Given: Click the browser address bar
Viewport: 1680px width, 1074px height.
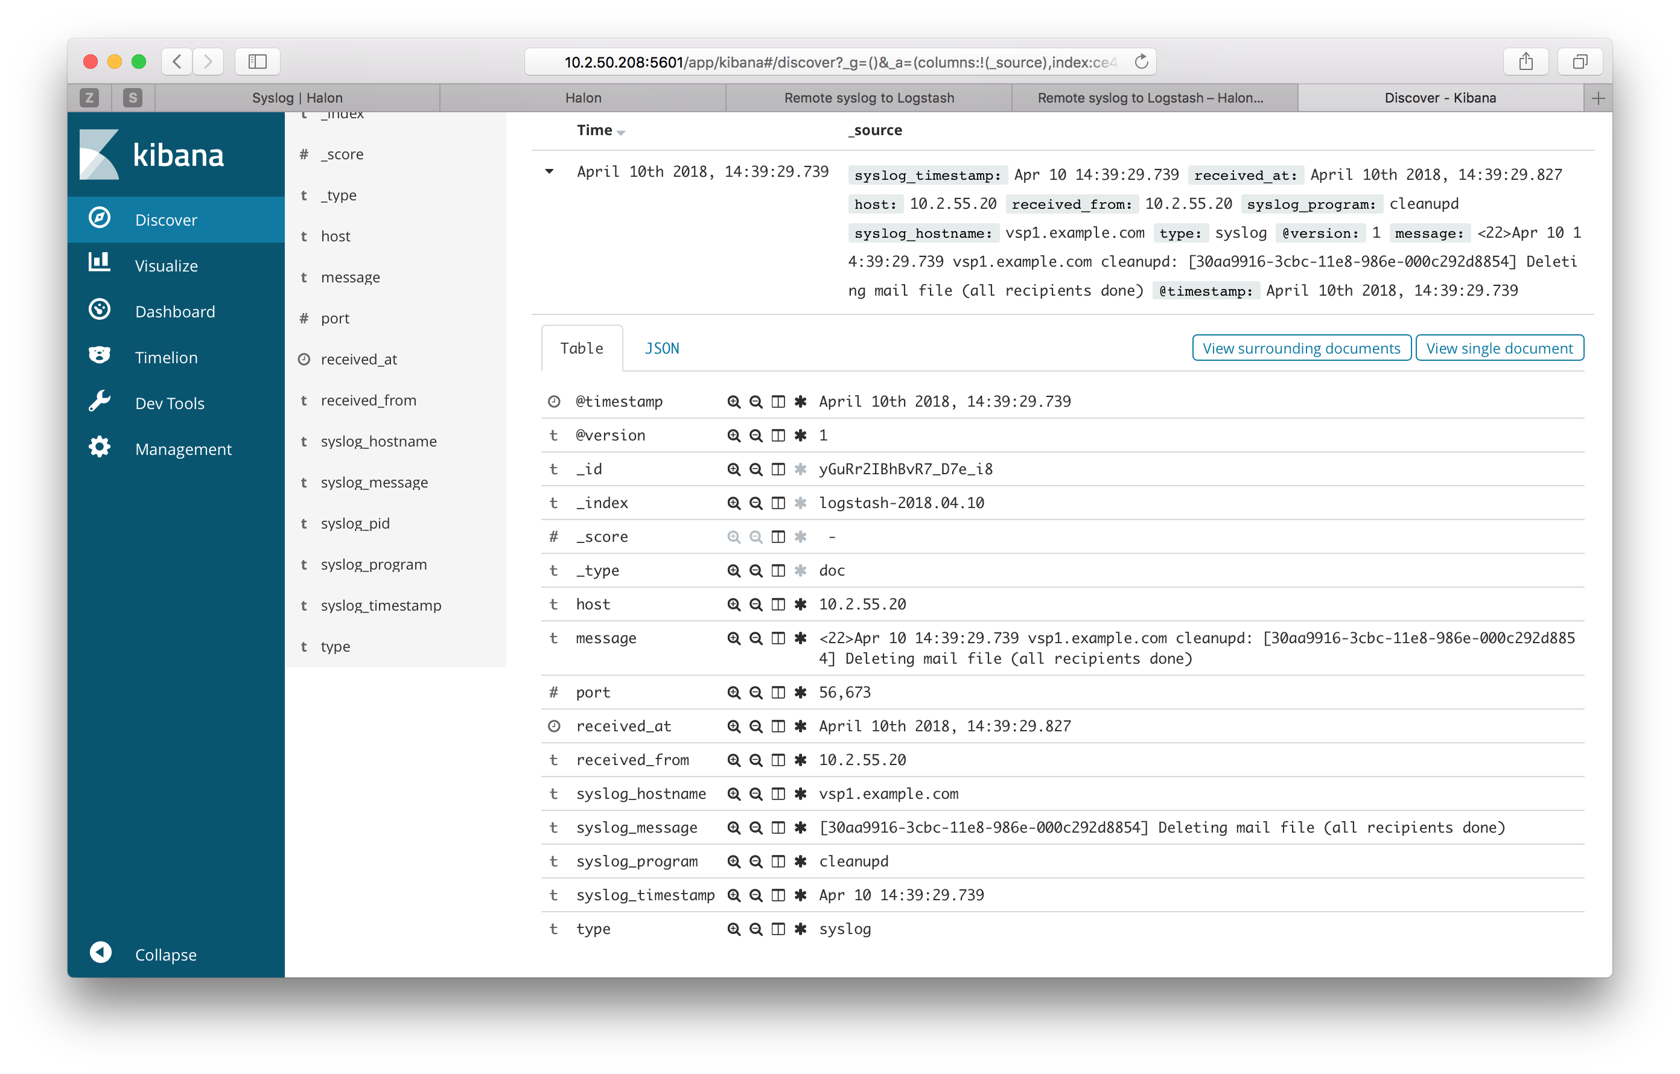Looking at the screenshot, I should coord(837,62).
